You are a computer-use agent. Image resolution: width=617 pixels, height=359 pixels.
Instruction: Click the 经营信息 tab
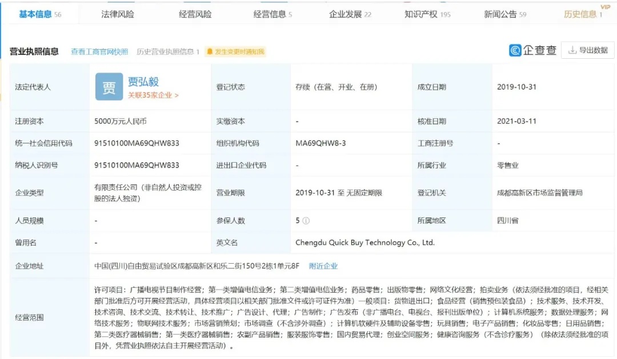pyautogui.click(x=269, y=13)
